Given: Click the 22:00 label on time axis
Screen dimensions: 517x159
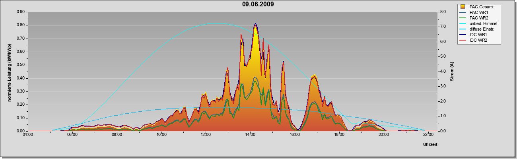Looking at the screenshot, I should (428, 135).
